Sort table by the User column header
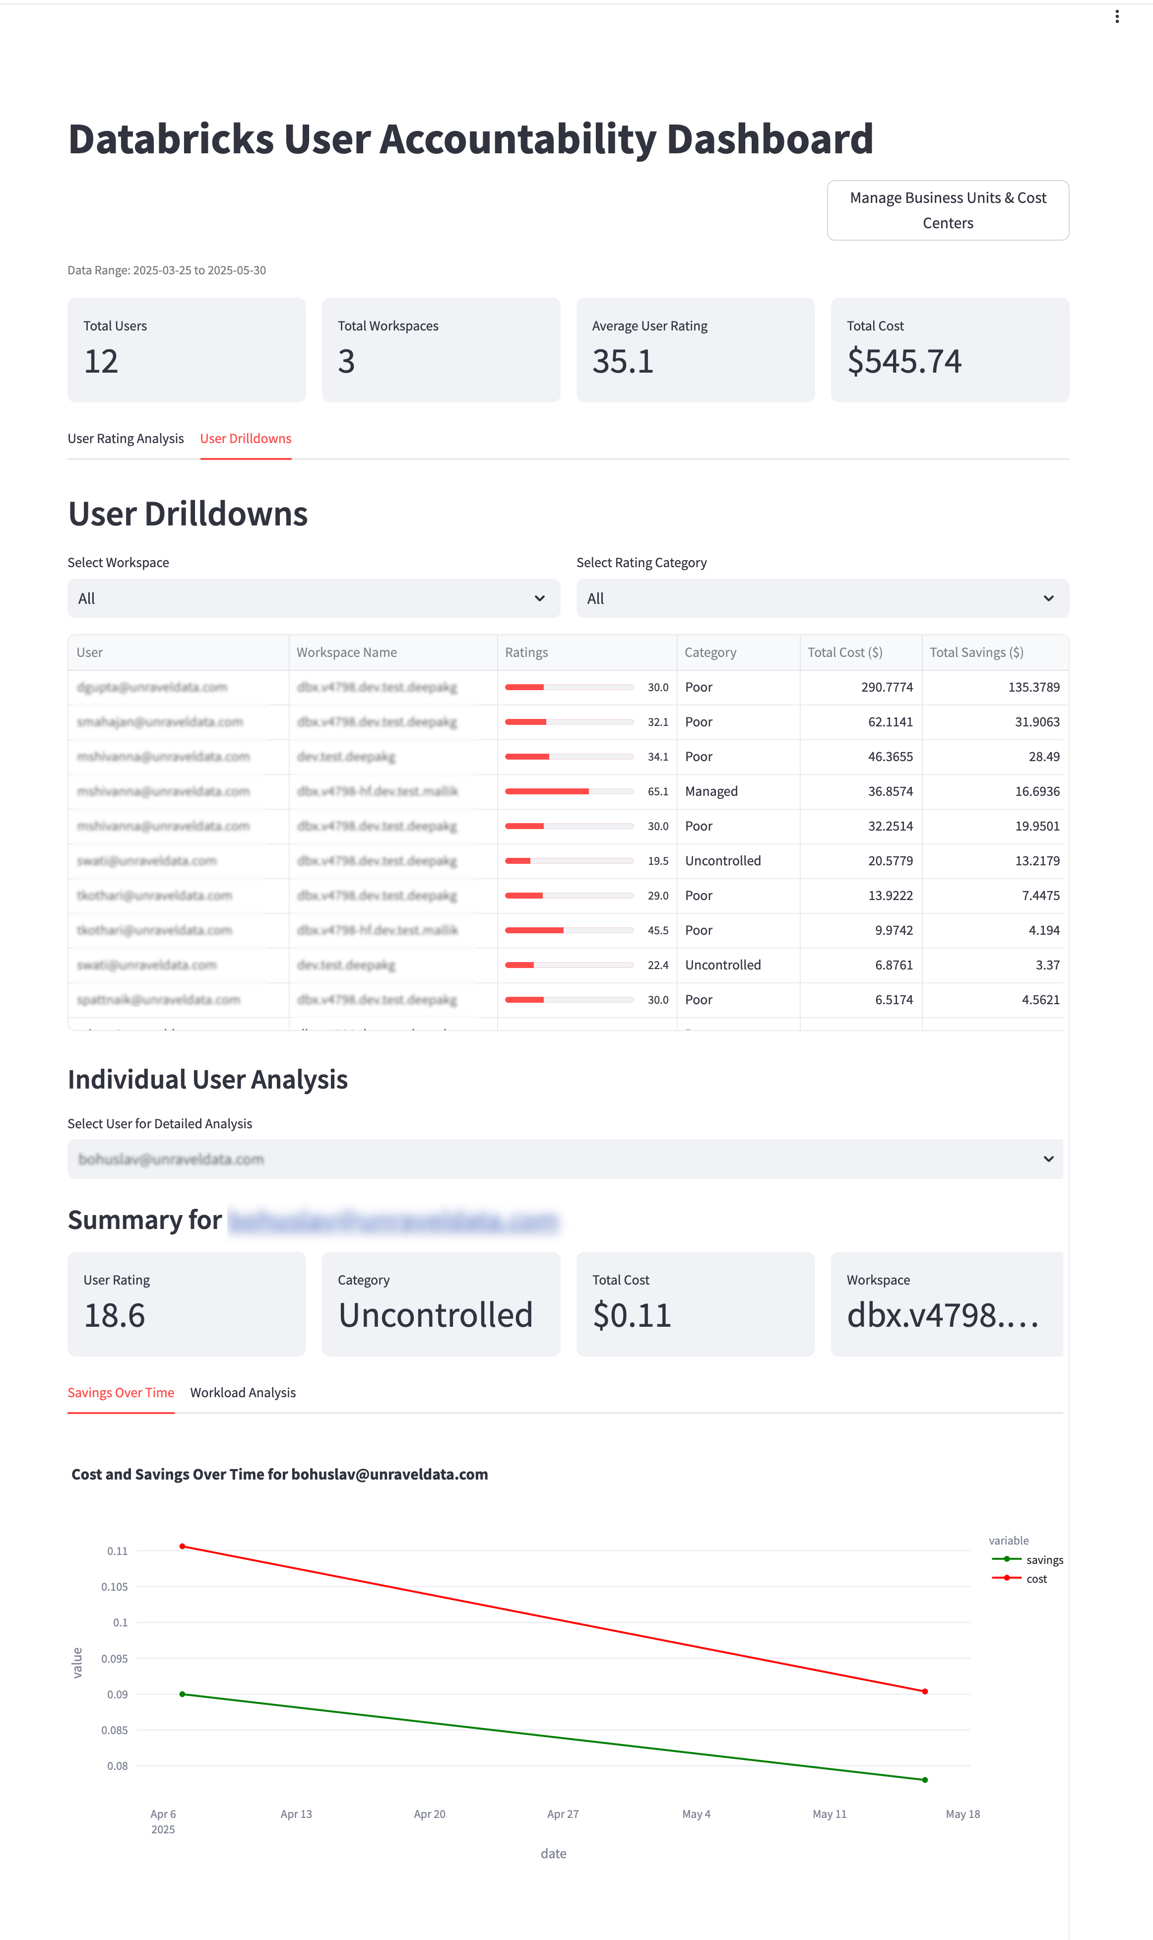The image size is (1153, 1940). [x=90, y=652]
